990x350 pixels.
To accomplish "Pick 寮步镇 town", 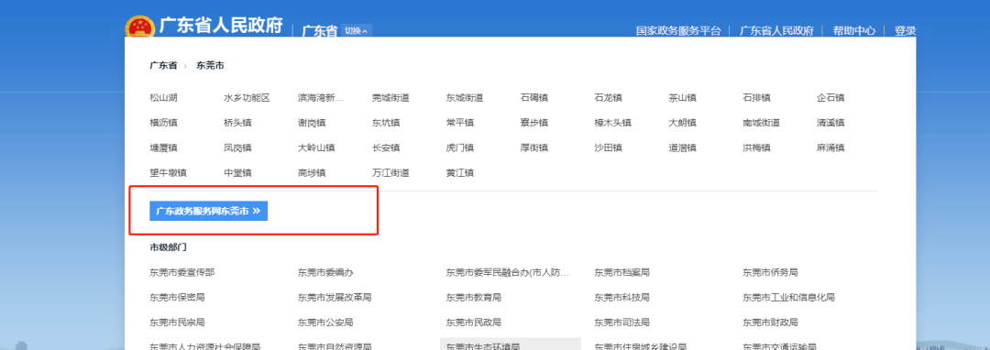I will pos(534,123).
